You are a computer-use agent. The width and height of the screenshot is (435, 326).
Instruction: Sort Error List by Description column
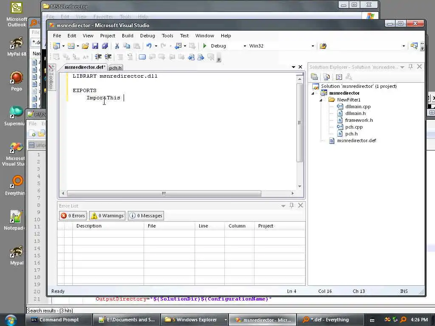coord(108,226)
